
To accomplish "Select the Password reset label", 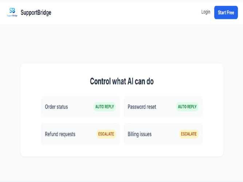I will point(142,107).
